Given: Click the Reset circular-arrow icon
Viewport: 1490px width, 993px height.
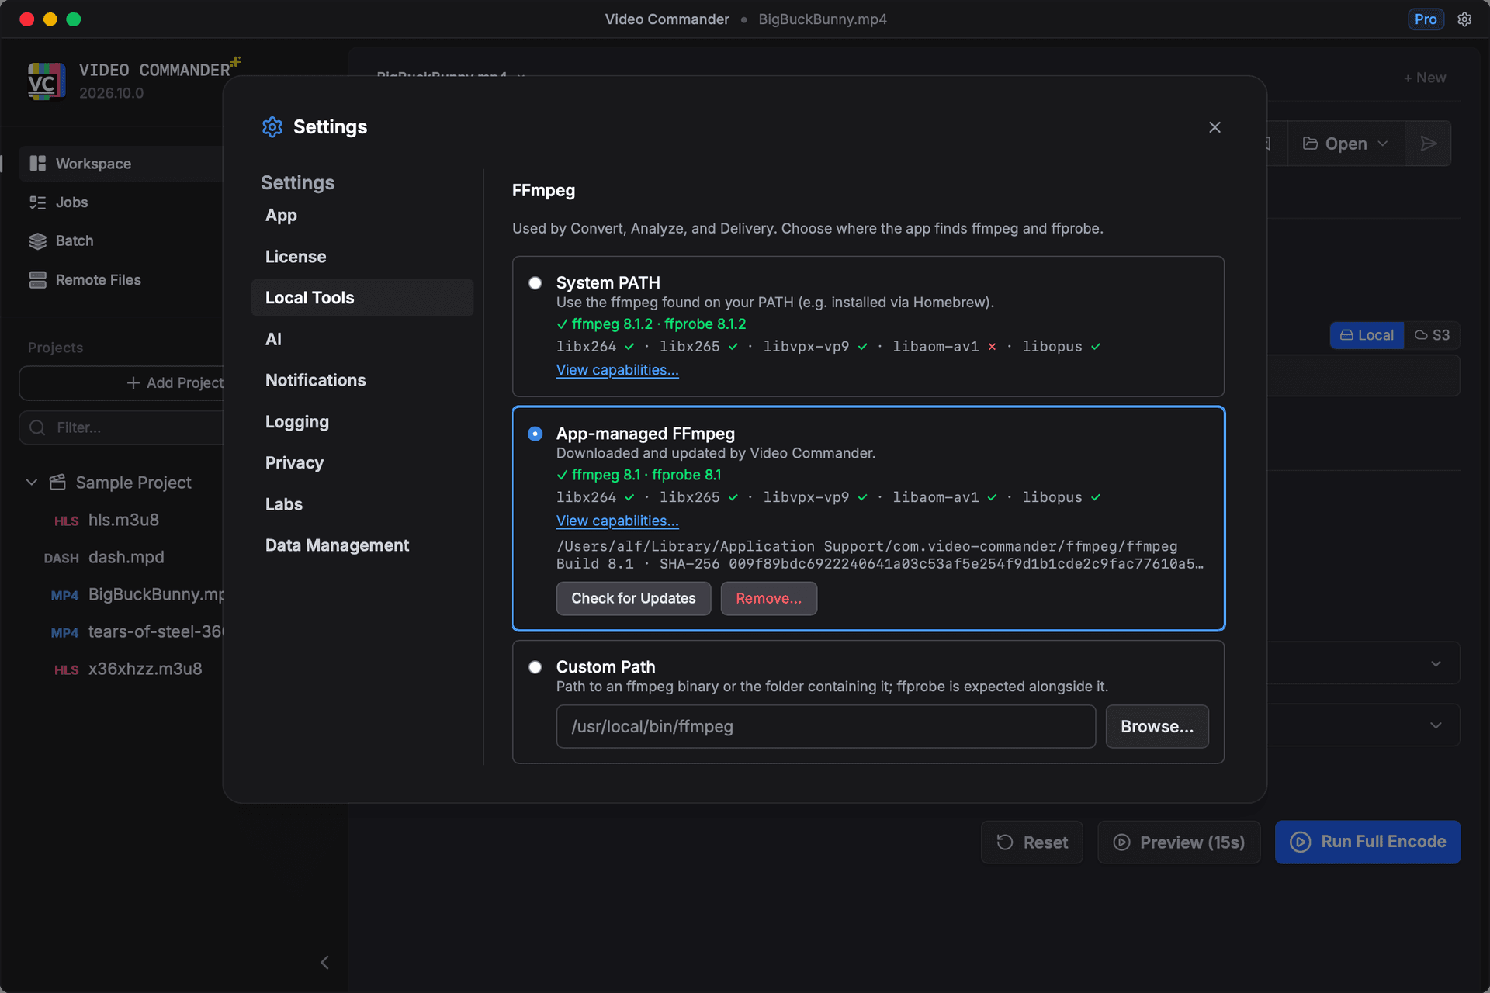Looking at the screenshot, I should 1005,842.
